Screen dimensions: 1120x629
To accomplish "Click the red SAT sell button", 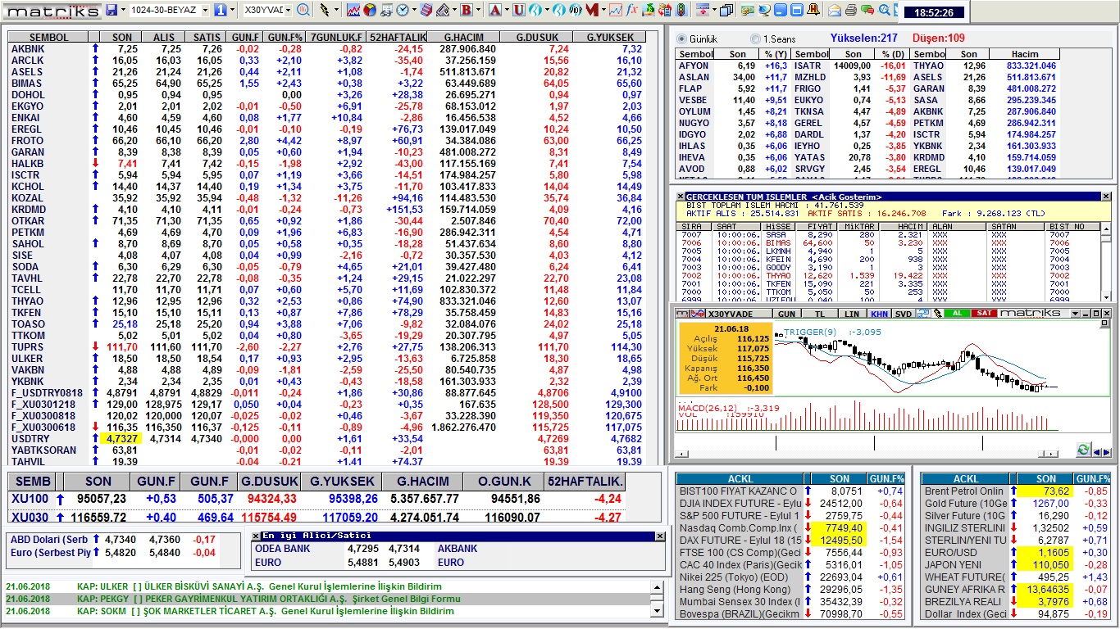I will pos(984,314).
